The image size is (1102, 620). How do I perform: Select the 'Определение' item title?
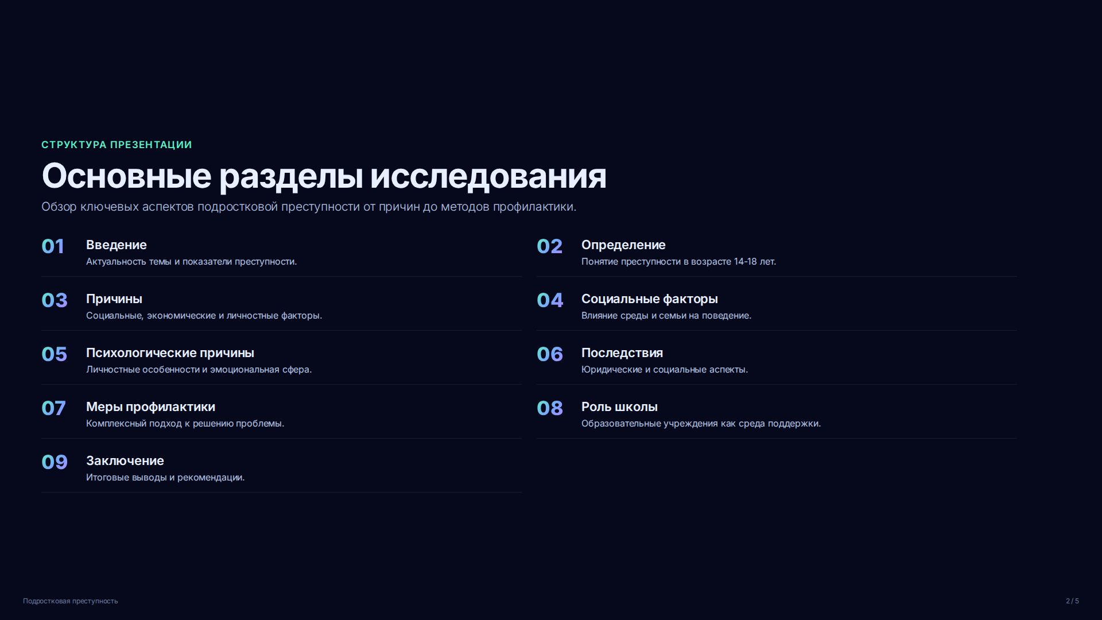623,245
